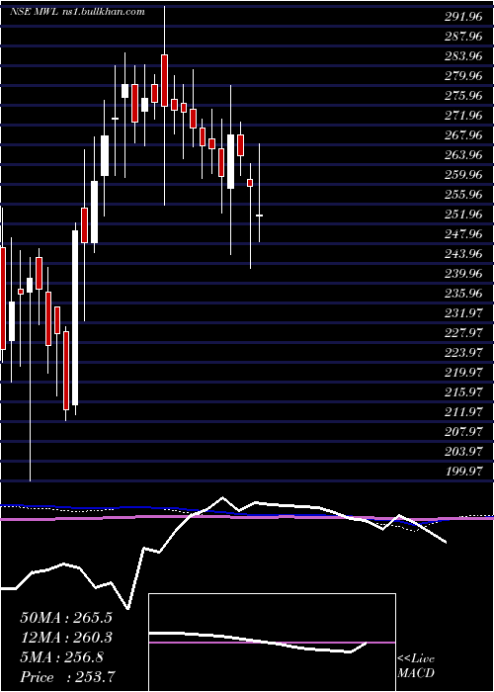This screenshot has width=494, height=692.
Task: Click the 207.97 price axis label
Action: pos(463,432)
